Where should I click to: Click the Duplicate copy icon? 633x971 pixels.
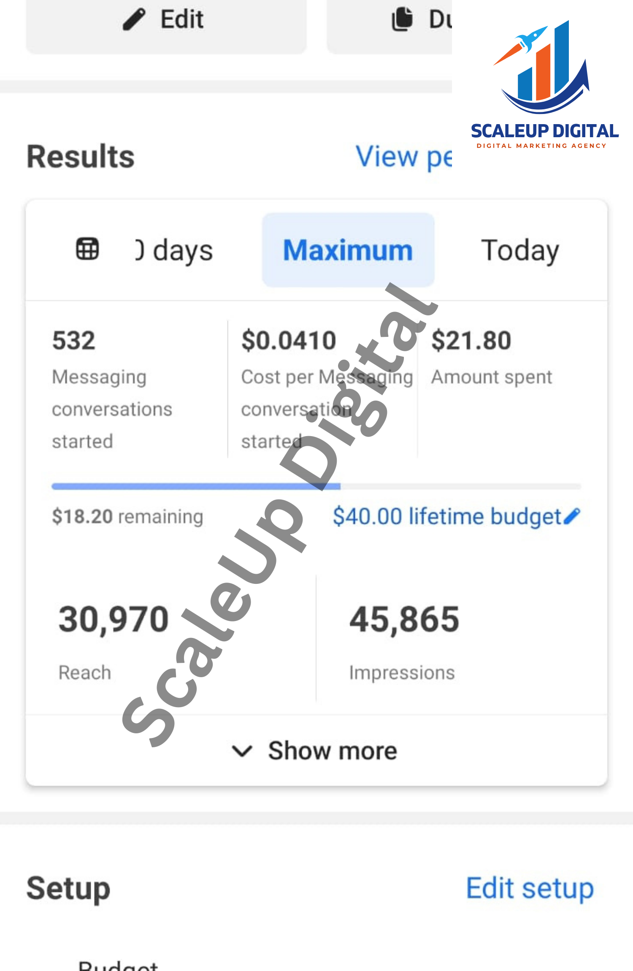click(402, 19)
